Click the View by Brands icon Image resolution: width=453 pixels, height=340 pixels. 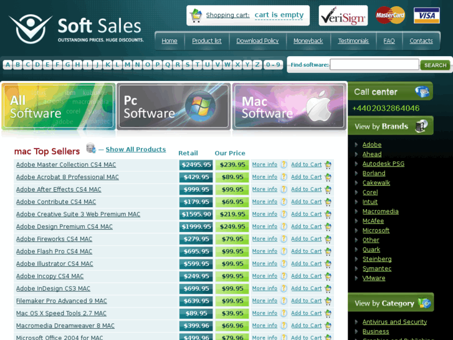(x=421, y=126)
